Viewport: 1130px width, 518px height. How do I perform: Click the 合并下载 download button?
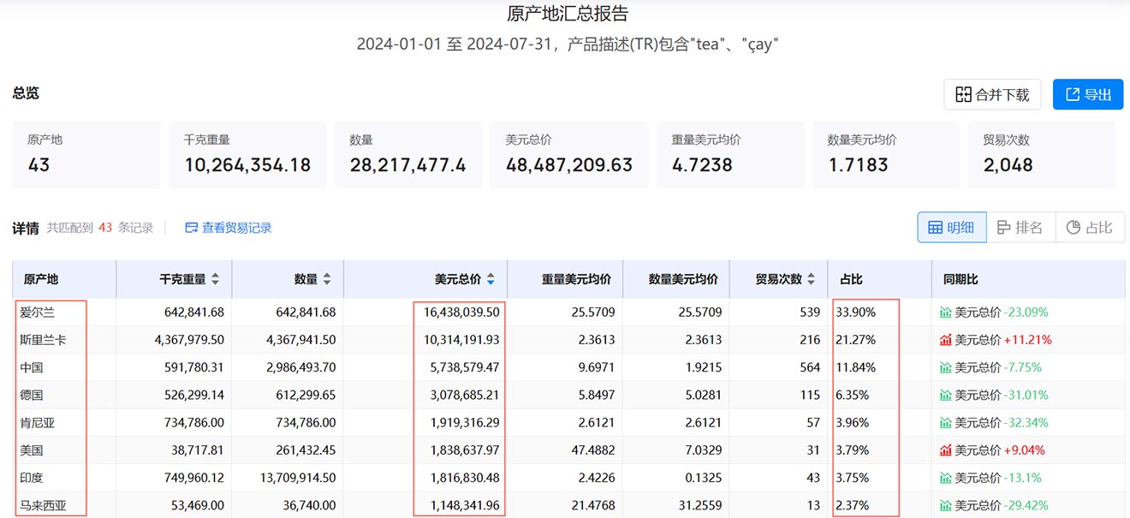992,94
